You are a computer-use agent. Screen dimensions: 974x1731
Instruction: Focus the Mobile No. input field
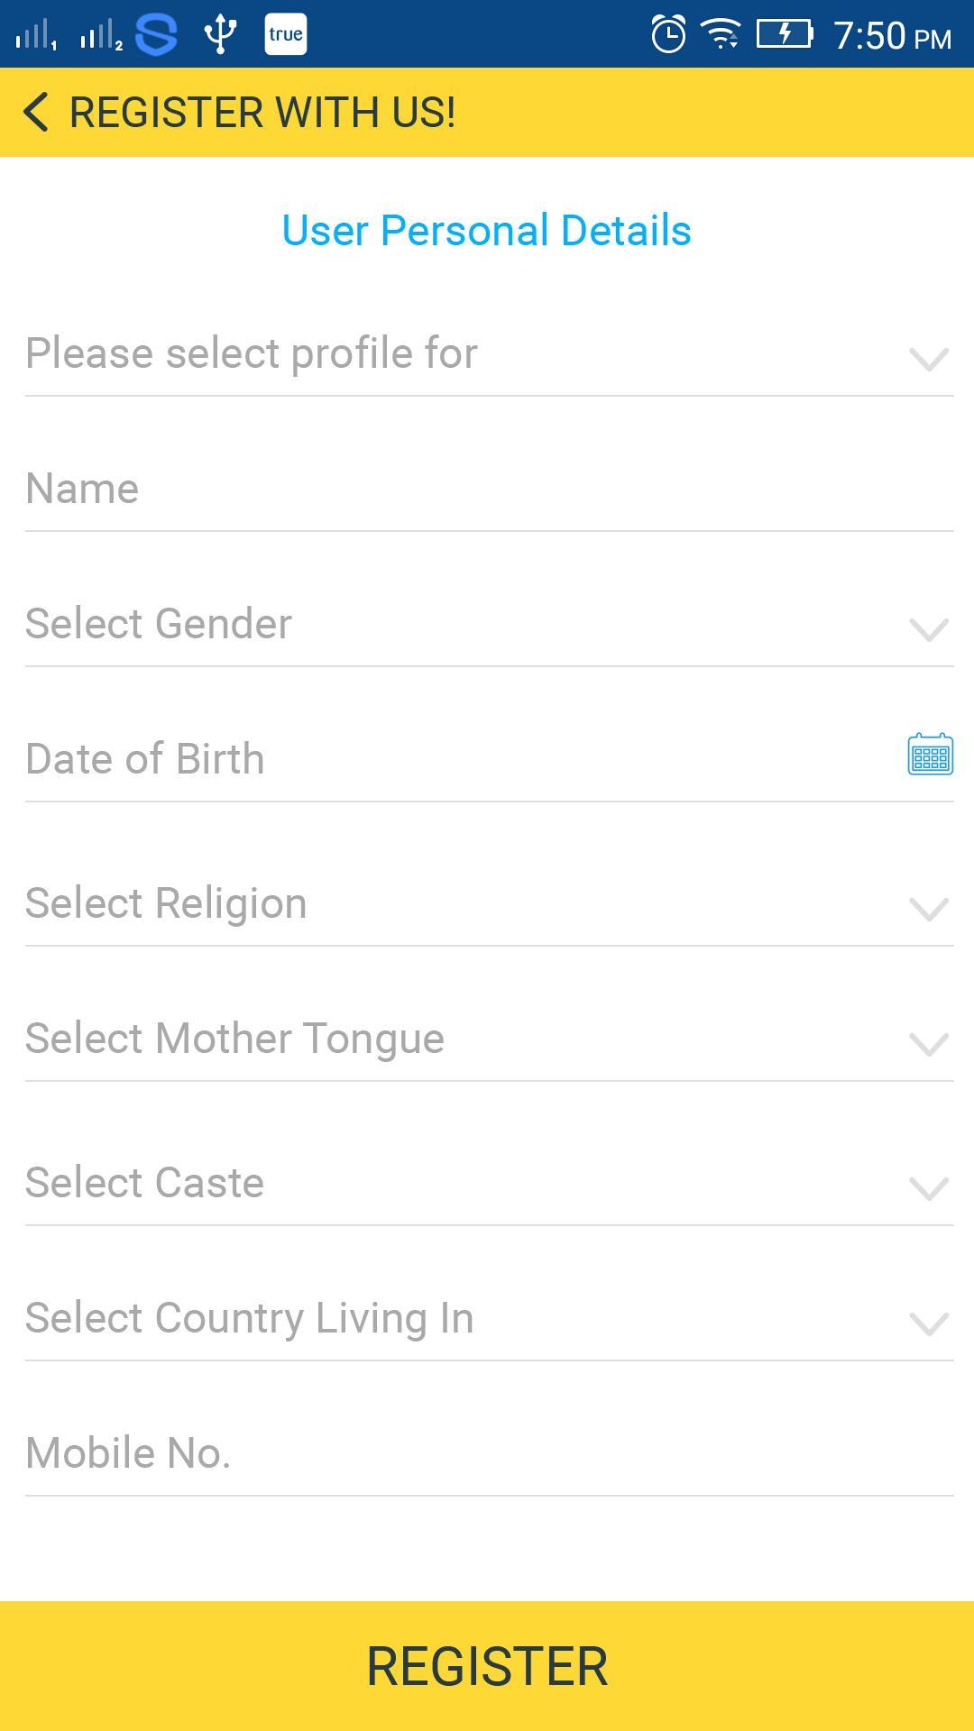(488, 1453)
